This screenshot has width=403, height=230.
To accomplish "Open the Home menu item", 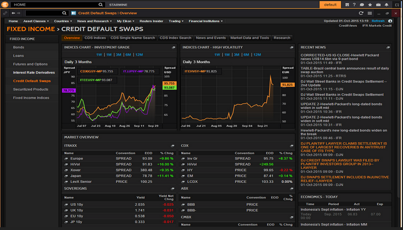I will coord(13,21).
